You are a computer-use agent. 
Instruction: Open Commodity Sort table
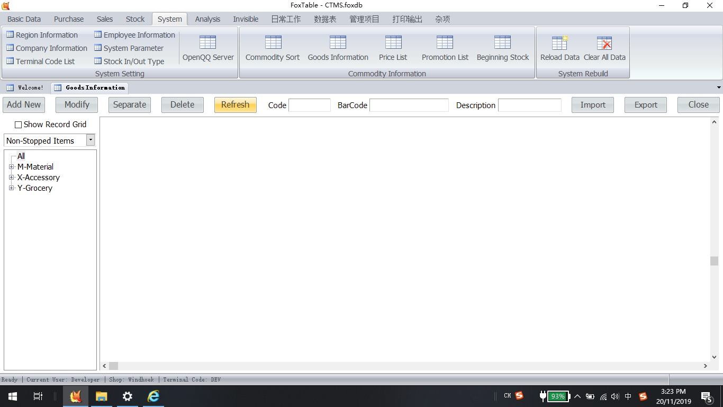pyautogui.click(x=273, y=48)
